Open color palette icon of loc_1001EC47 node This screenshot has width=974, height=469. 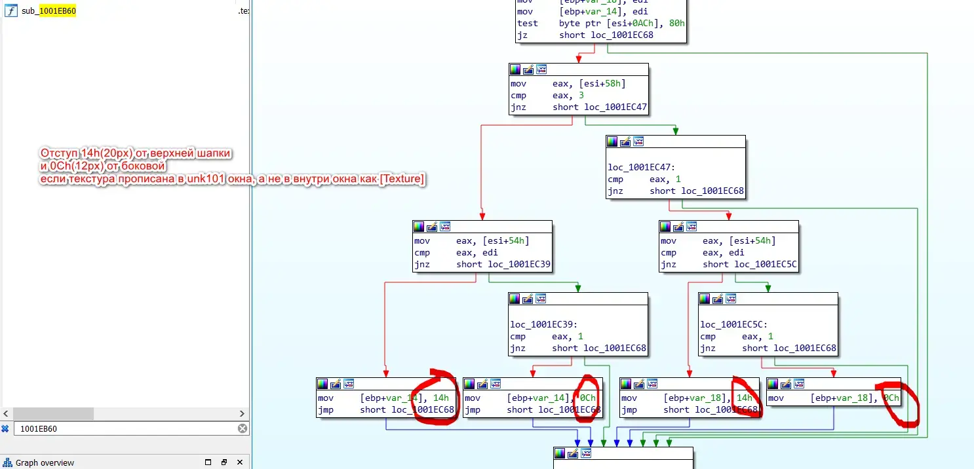(x=612, y=141)
